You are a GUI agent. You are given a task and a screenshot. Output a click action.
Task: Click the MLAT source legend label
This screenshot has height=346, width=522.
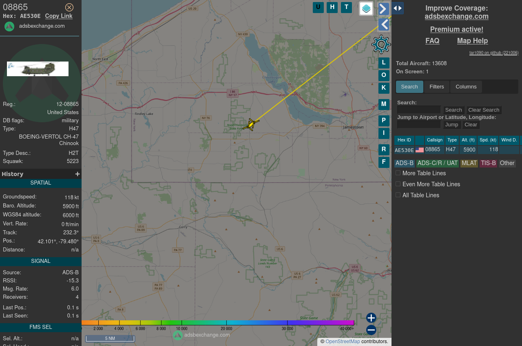[469, 163]
